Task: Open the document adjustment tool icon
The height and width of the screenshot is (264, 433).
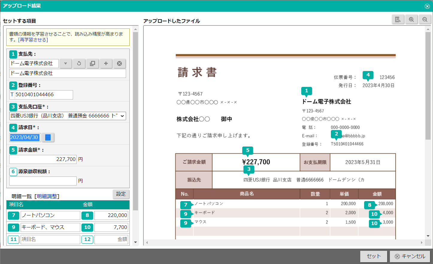Action: 398,19
